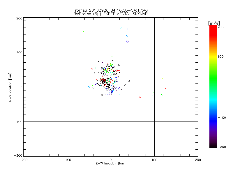
Task: Click the -100 tick label on the colorbar
Action: 222,117
